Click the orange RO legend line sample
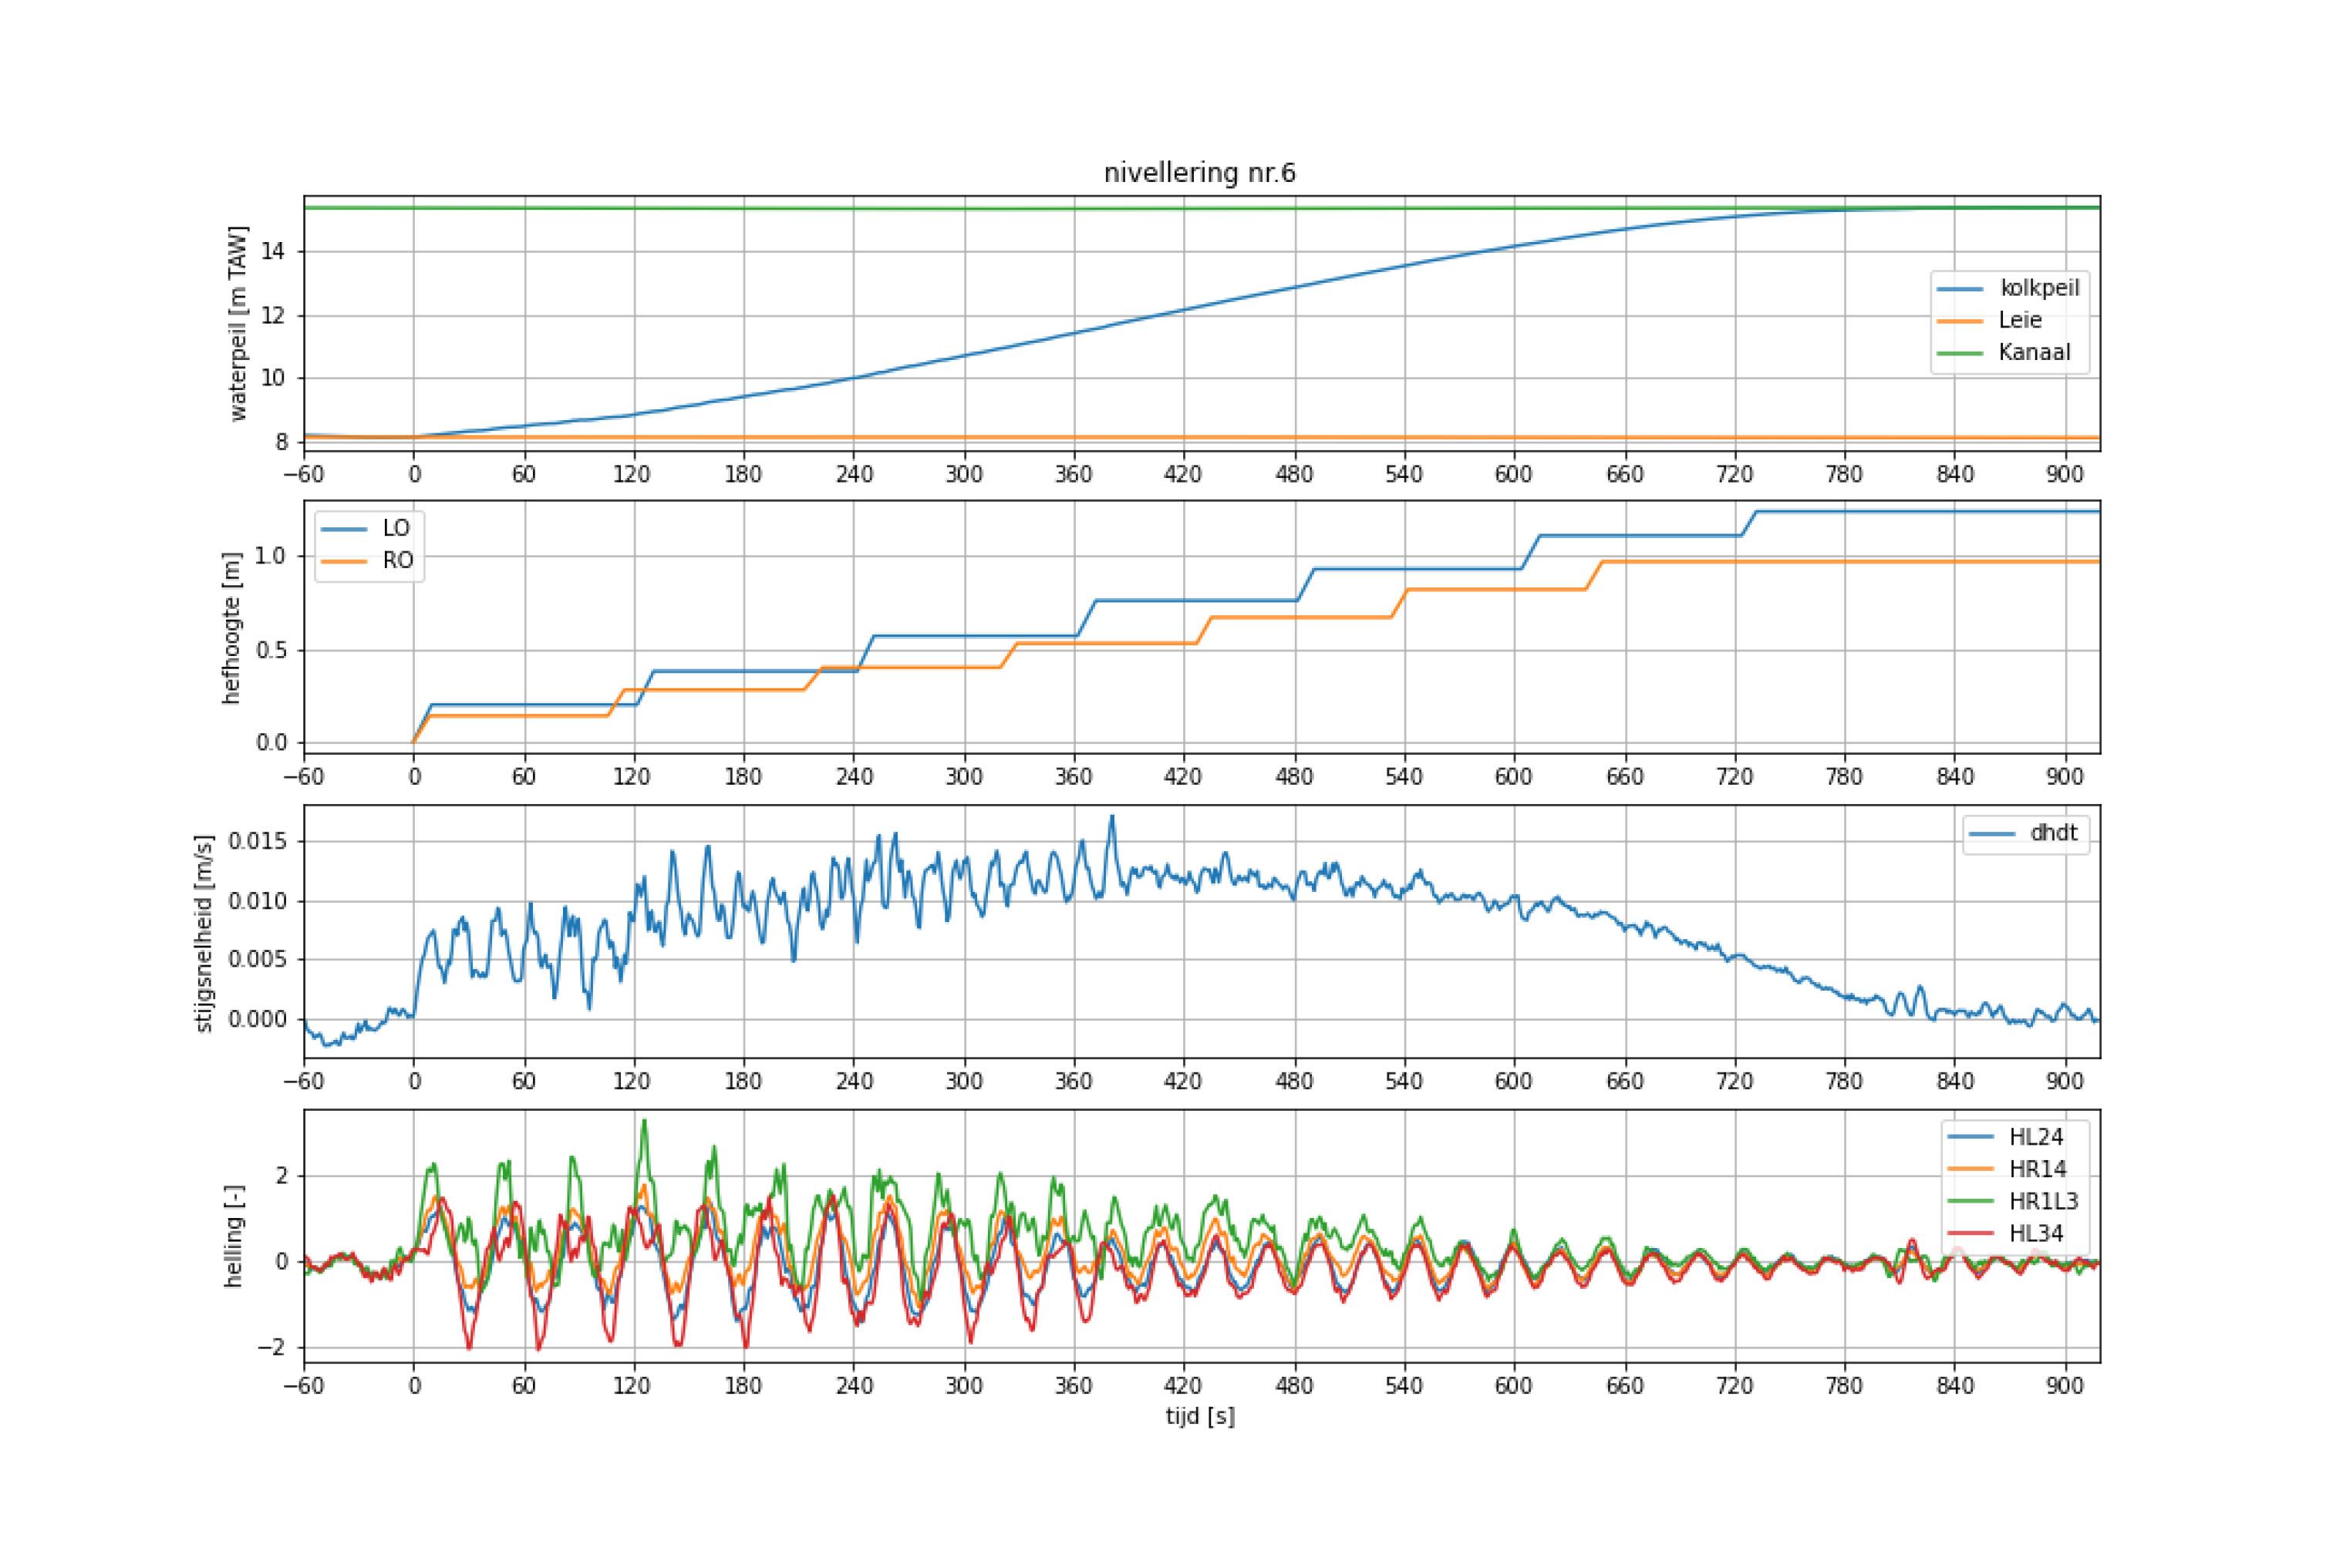 point(343,561)
